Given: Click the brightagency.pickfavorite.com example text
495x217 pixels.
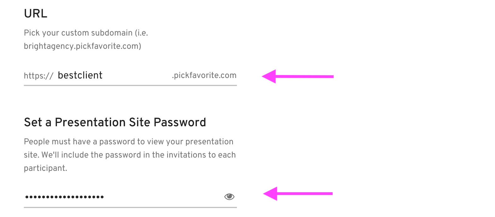Looking at the screenshot, I should point(83,46).
